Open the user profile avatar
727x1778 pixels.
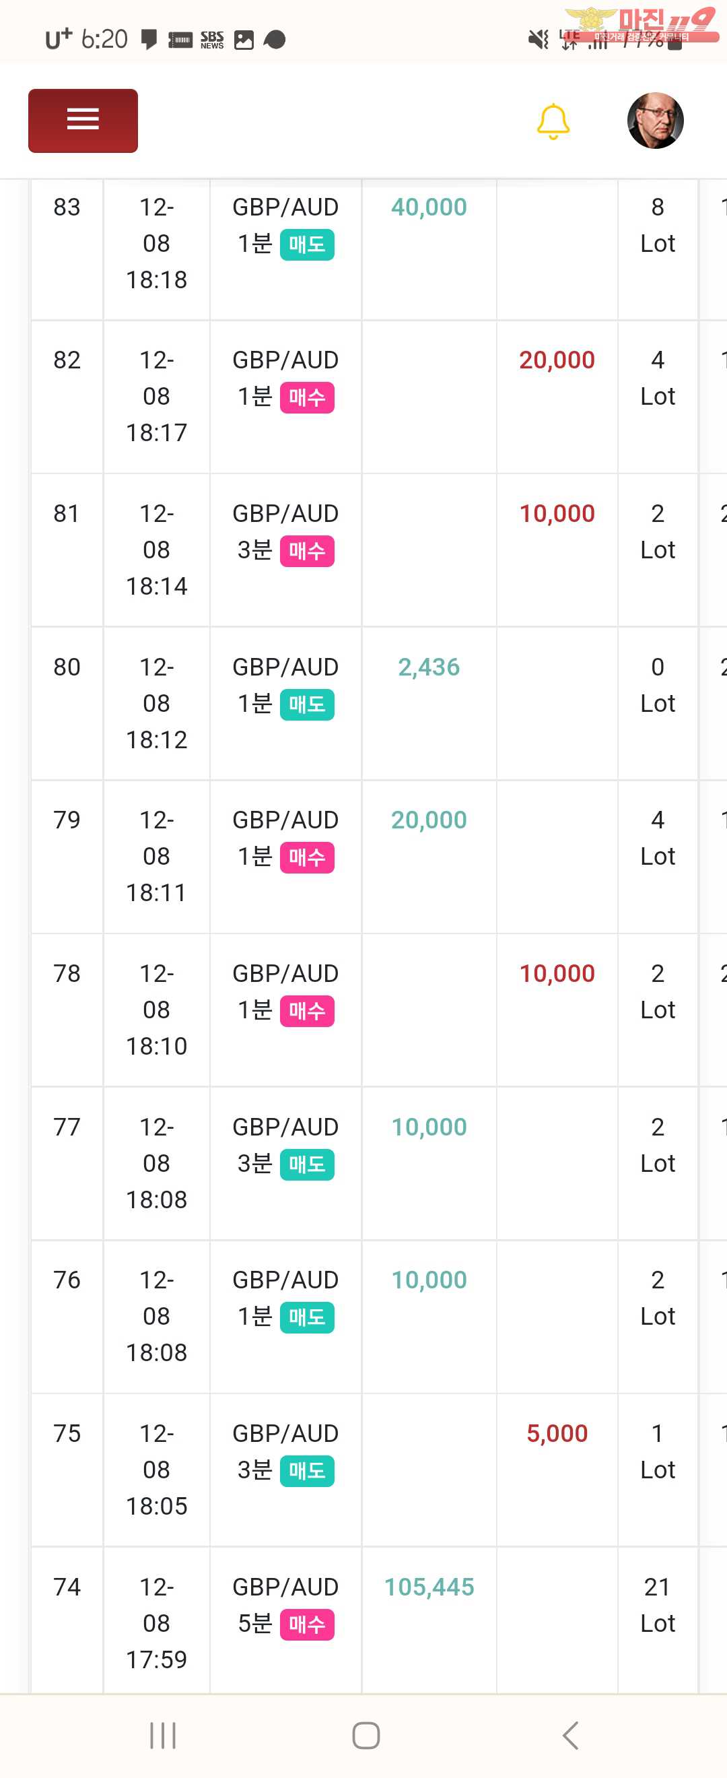click(x=655, y=121)
